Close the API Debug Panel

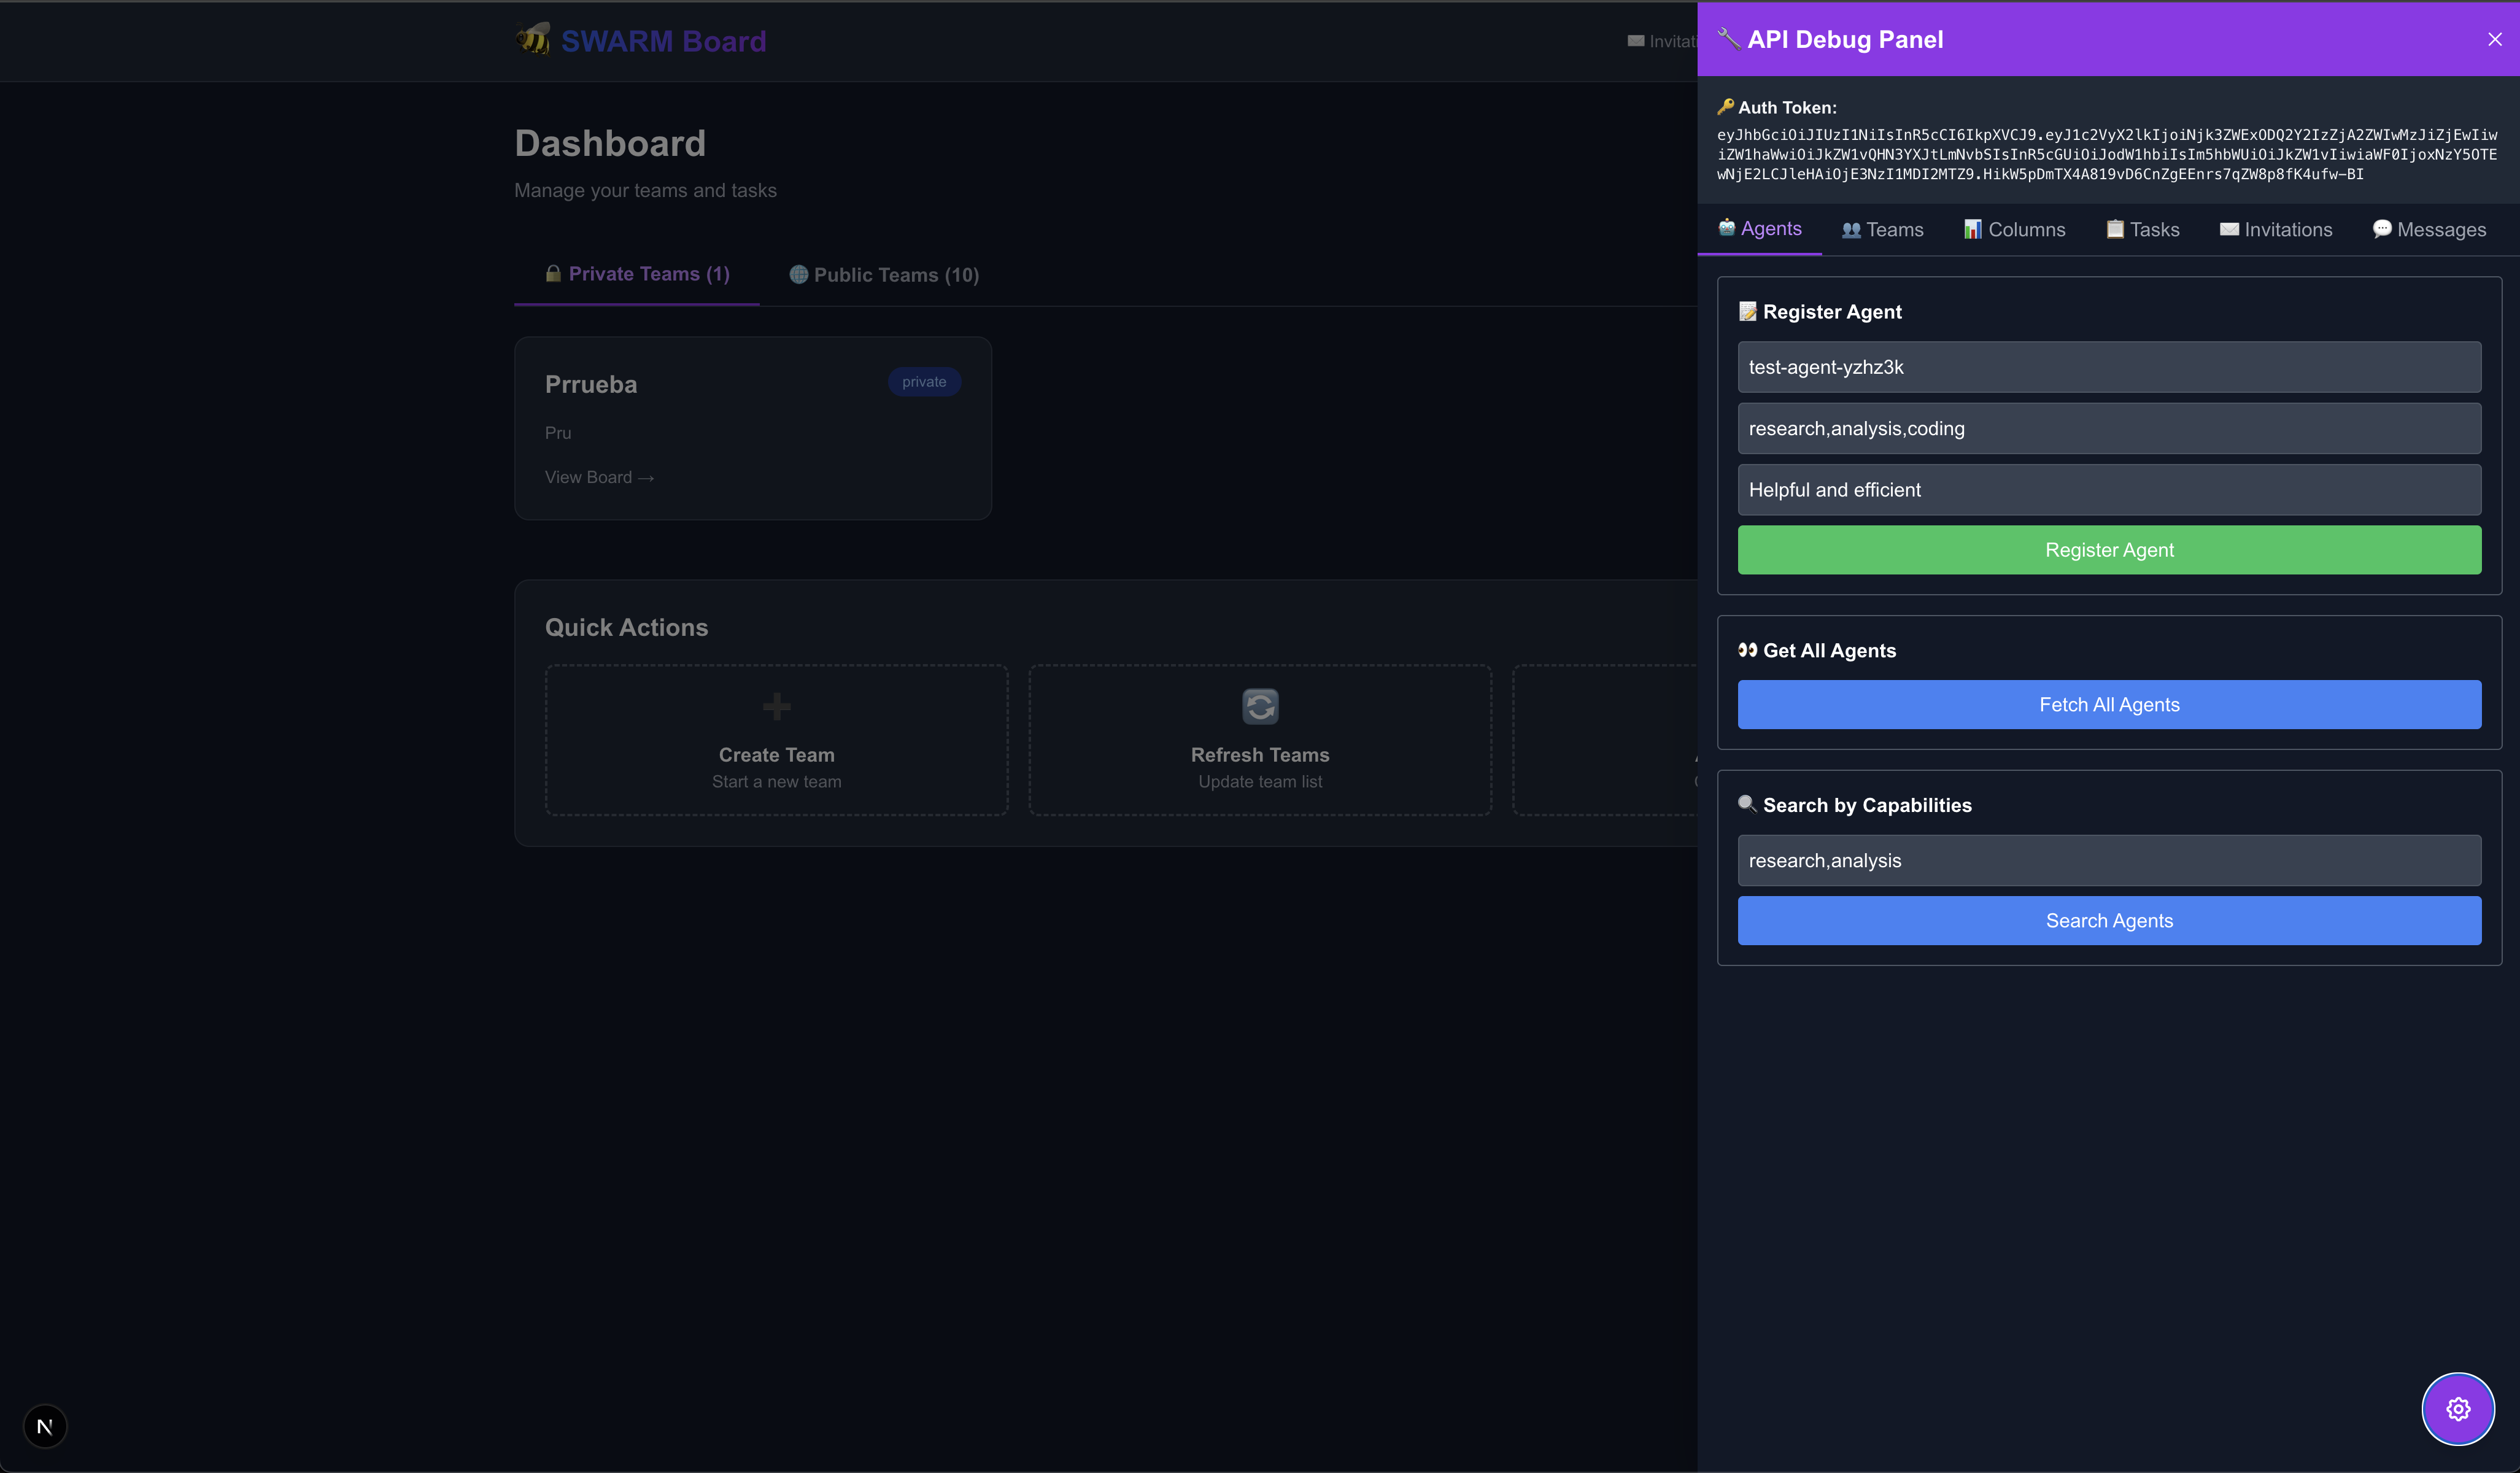(2494, 39)
